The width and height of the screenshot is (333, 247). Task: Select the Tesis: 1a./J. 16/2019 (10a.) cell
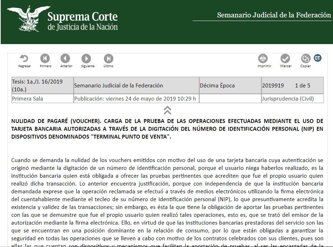tap(42, 85)
